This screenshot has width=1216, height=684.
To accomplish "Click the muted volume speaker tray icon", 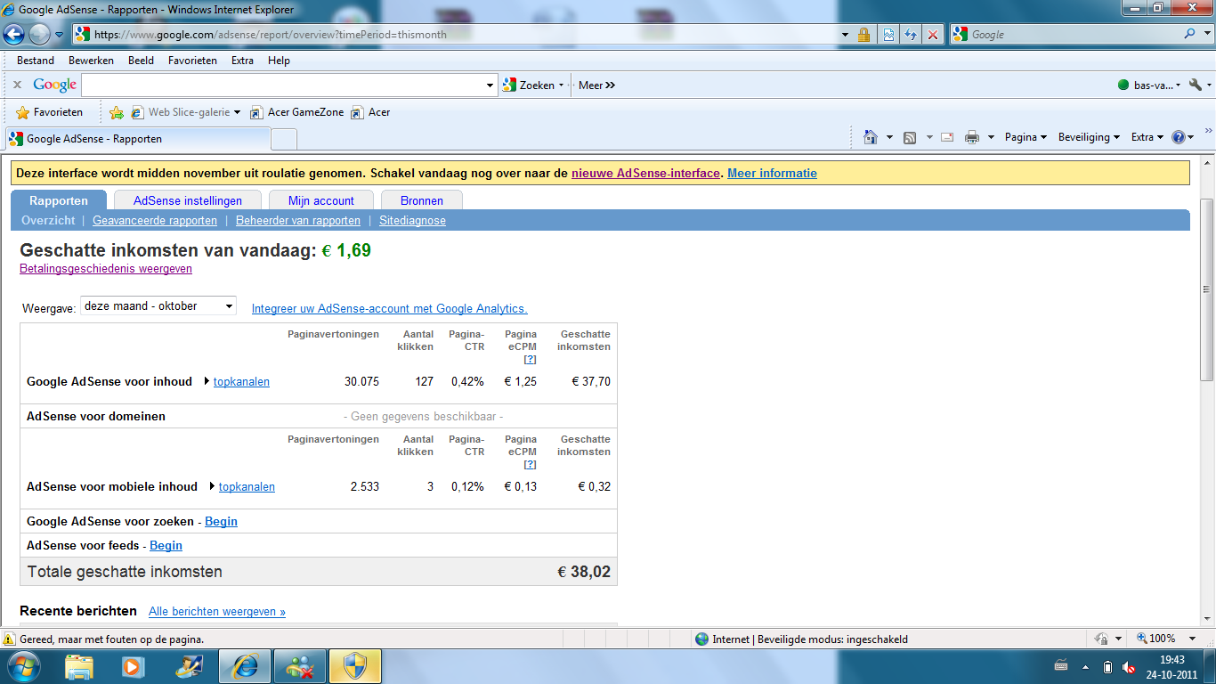I will point(1130,667).
